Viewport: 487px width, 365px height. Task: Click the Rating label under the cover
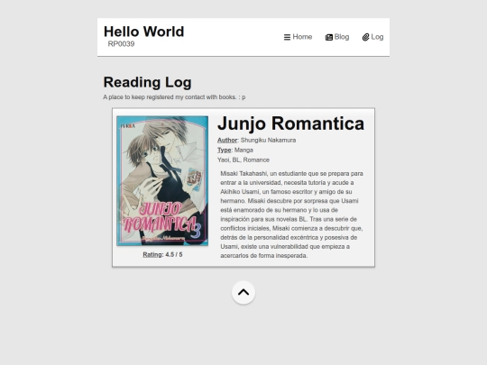point(152,254)
